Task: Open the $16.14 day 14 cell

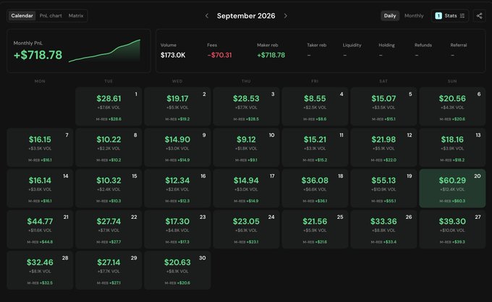Action: coord(40,189)
